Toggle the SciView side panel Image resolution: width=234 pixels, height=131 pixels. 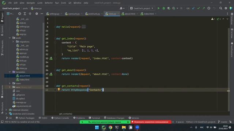click(x=232, y=33)
